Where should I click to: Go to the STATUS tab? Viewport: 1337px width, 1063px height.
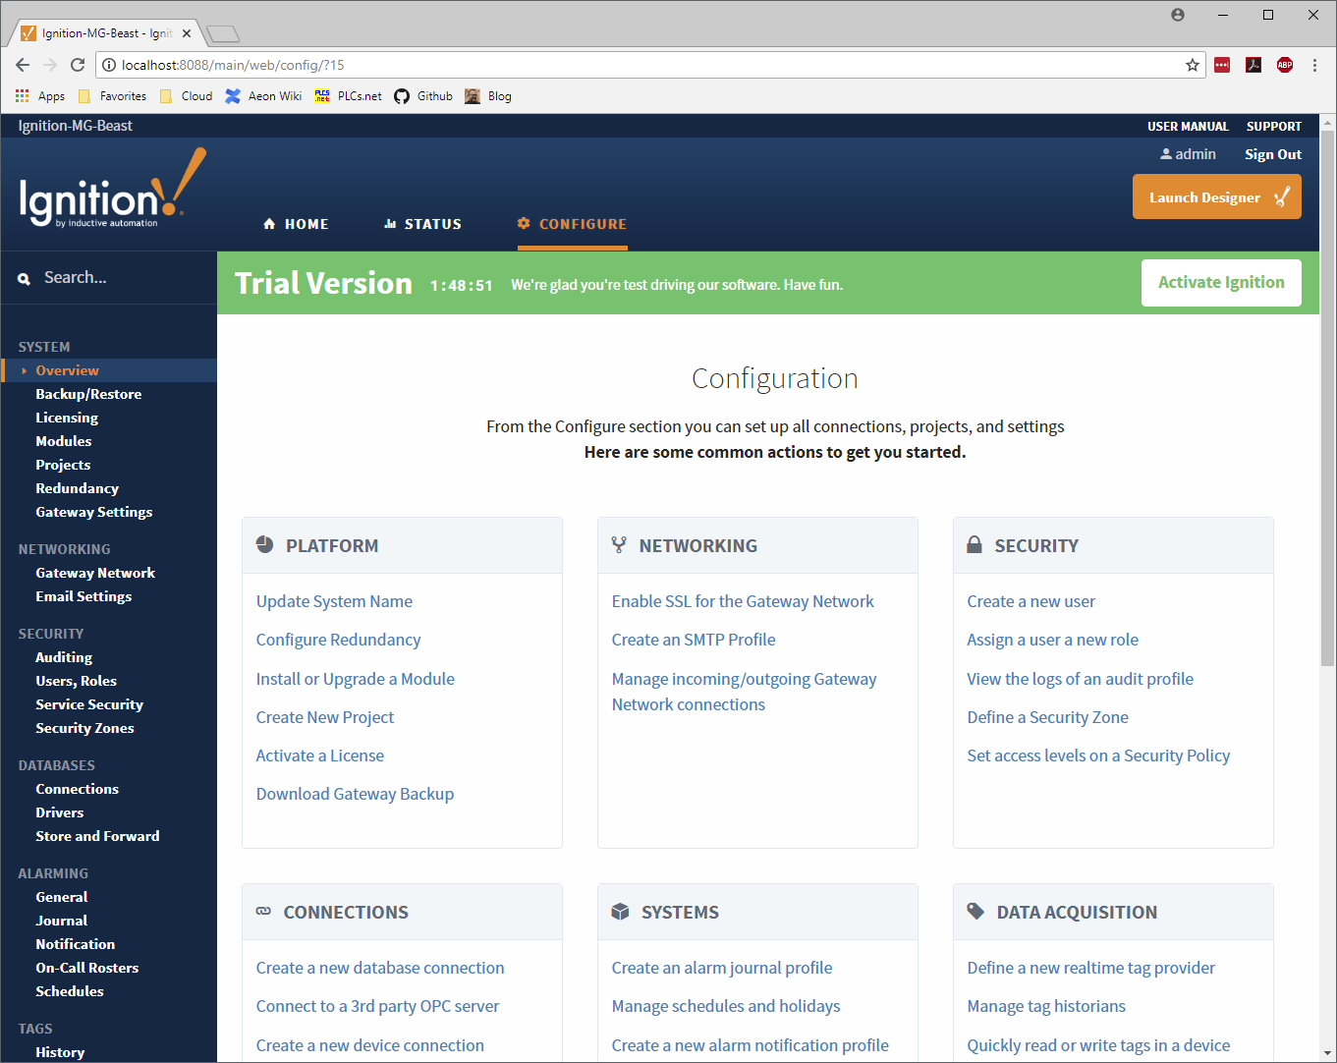click(422, 224)
